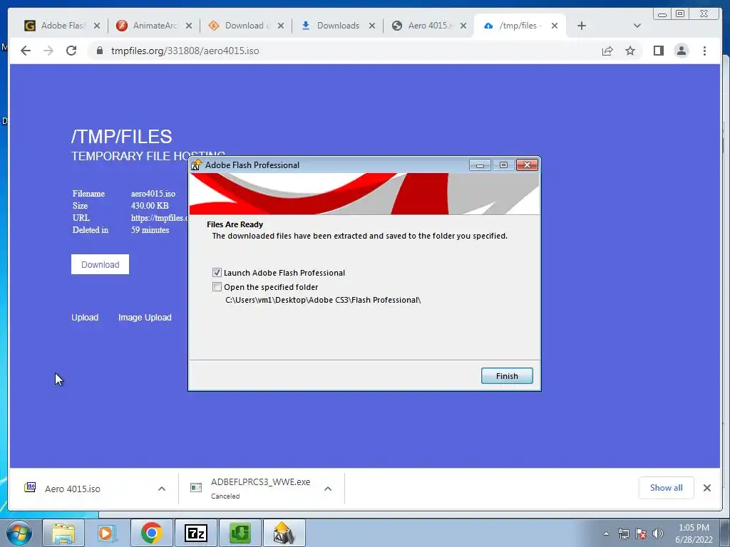This screenshot has width=730, height=547.
Task: Close the Aero 4015 browser tab
Action: click(x=463, y=26)
